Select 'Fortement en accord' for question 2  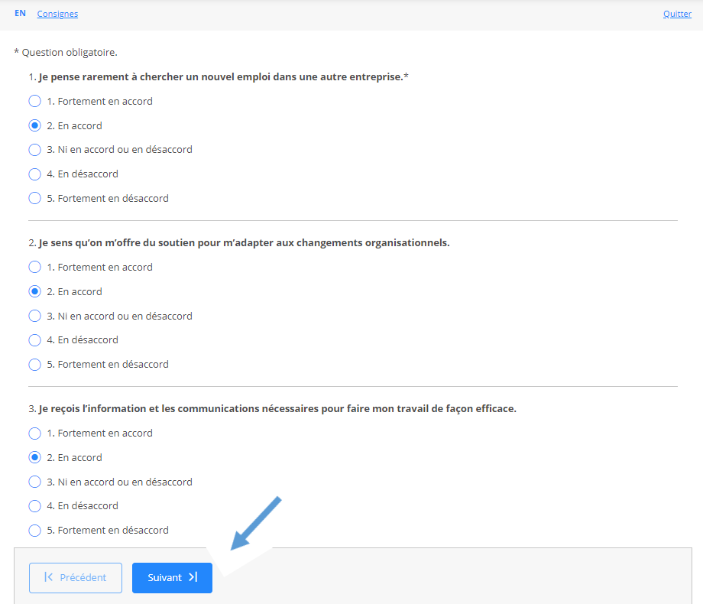pyautogui.click(x=34, y=268)
